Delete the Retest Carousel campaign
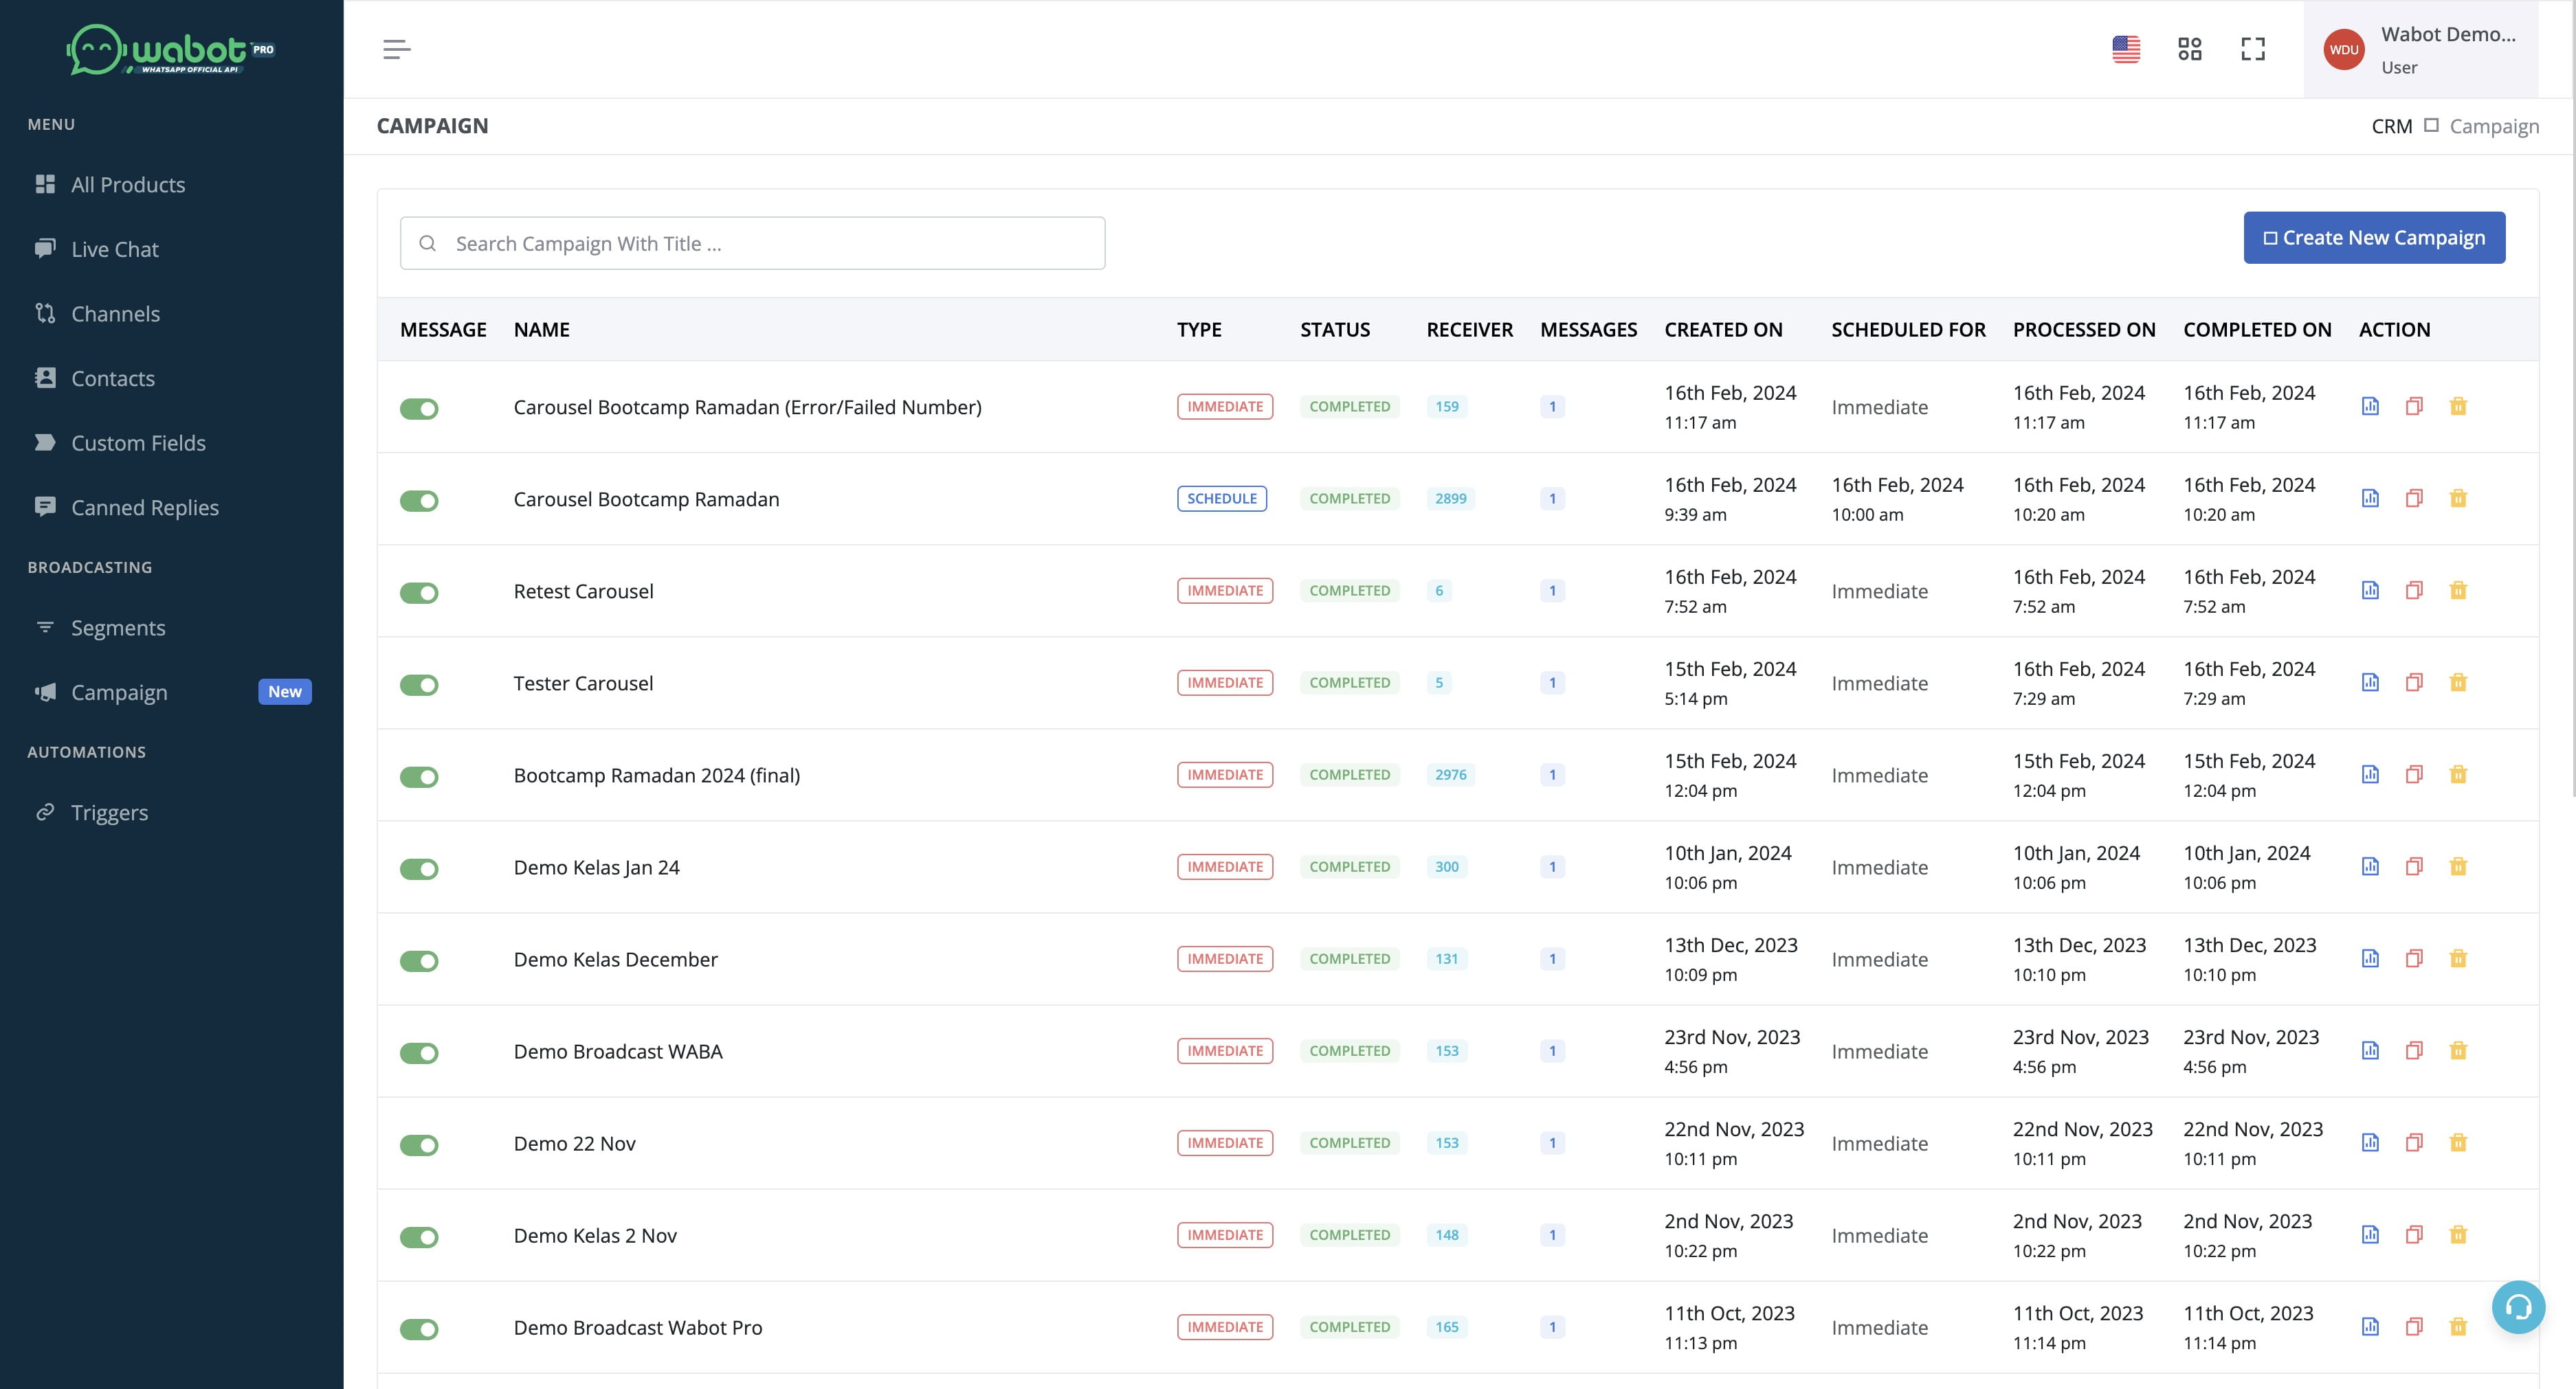This screenshot has width=2576, height=1389. 2458,589
